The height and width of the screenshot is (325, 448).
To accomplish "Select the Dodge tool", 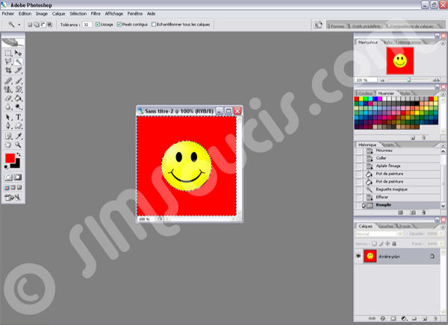I will pos(18,107).
